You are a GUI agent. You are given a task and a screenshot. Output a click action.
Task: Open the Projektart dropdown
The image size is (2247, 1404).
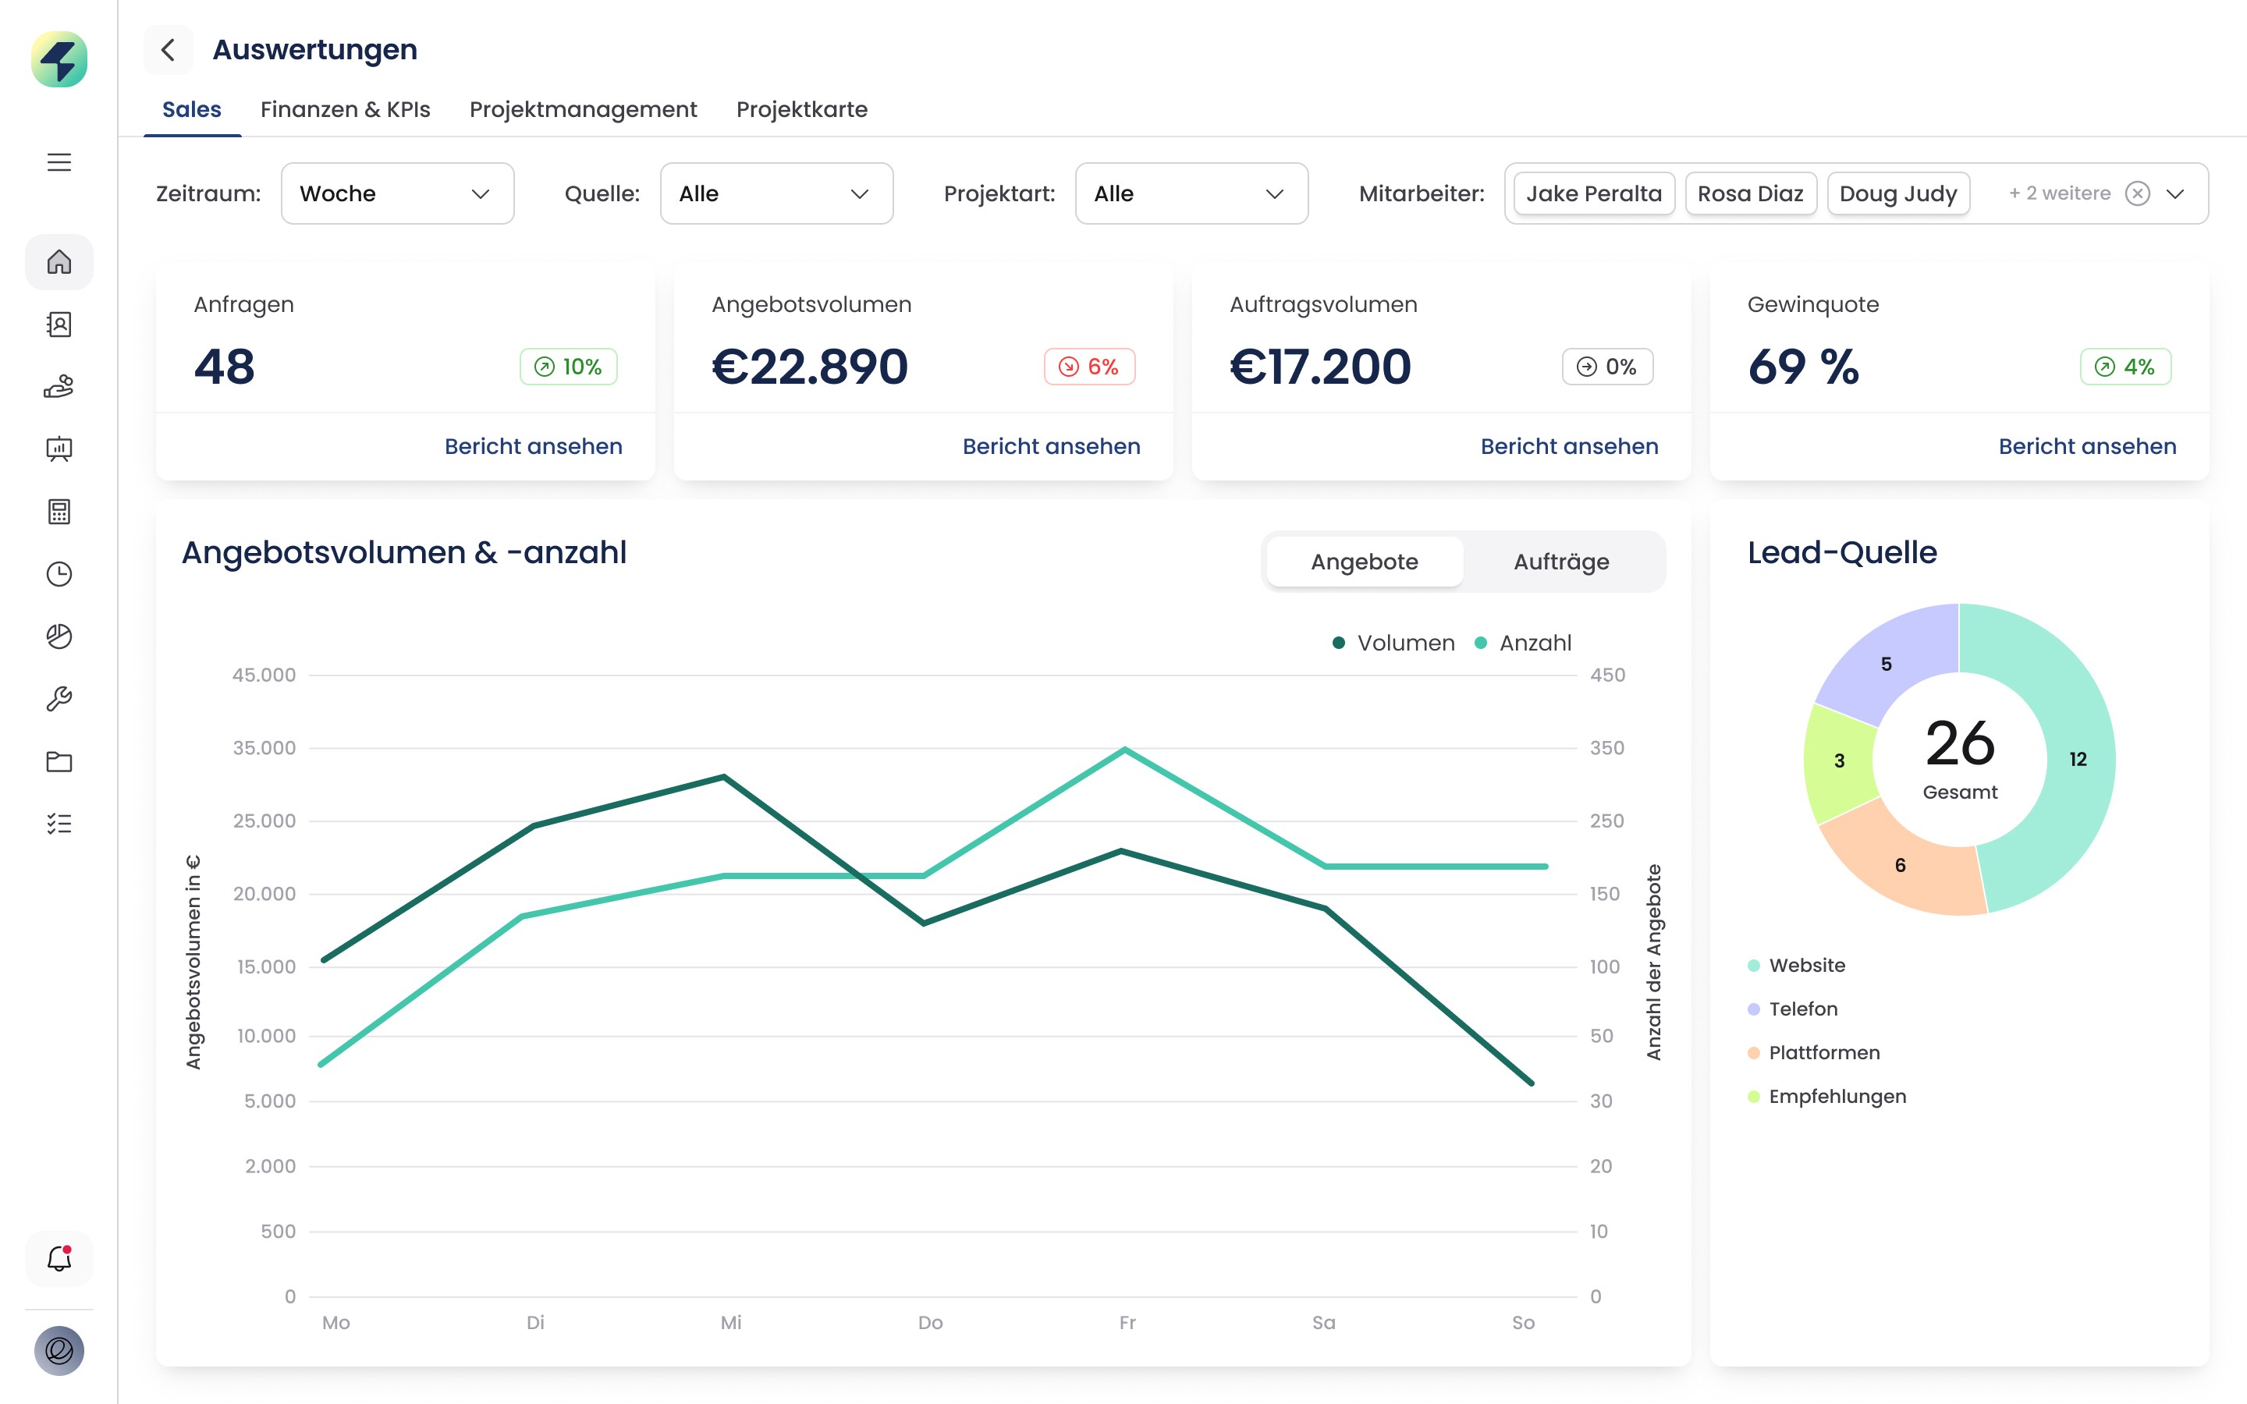click(x=1191, y=193)
